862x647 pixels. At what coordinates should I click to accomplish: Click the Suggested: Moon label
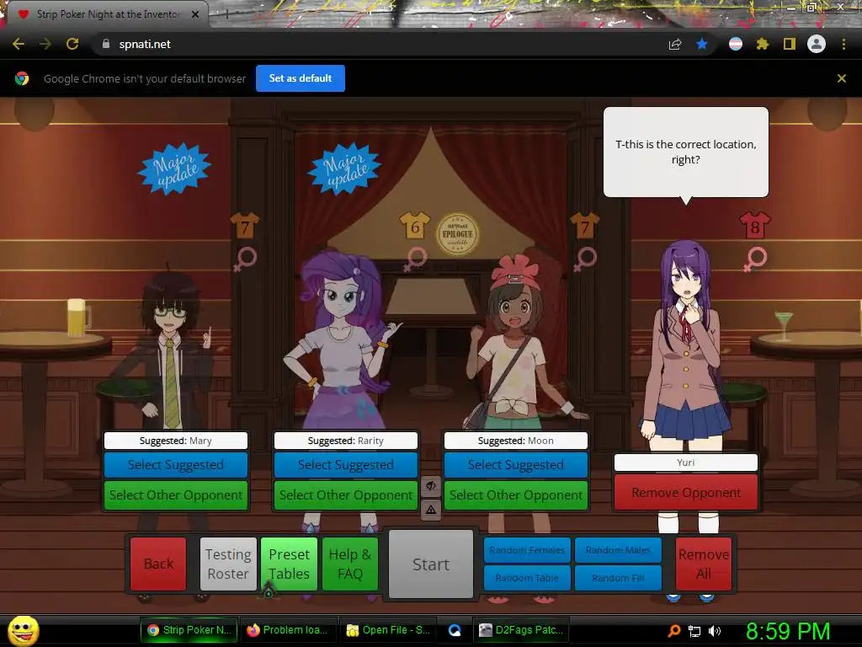pyautogui.click(x=516, y=441)
